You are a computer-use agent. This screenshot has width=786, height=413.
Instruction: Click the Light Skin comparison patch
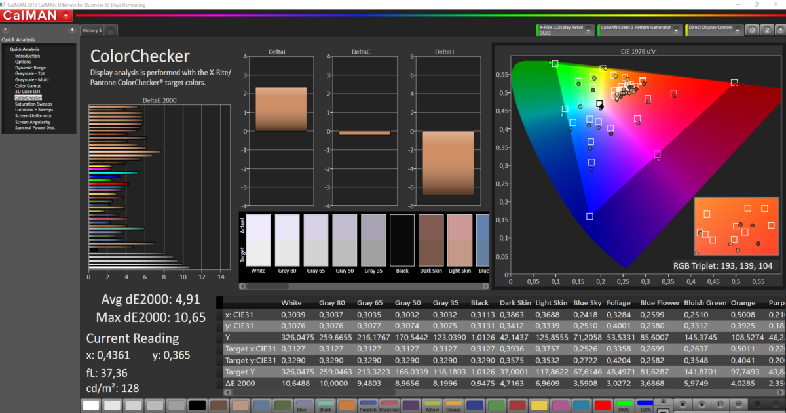tap(460, 240)
